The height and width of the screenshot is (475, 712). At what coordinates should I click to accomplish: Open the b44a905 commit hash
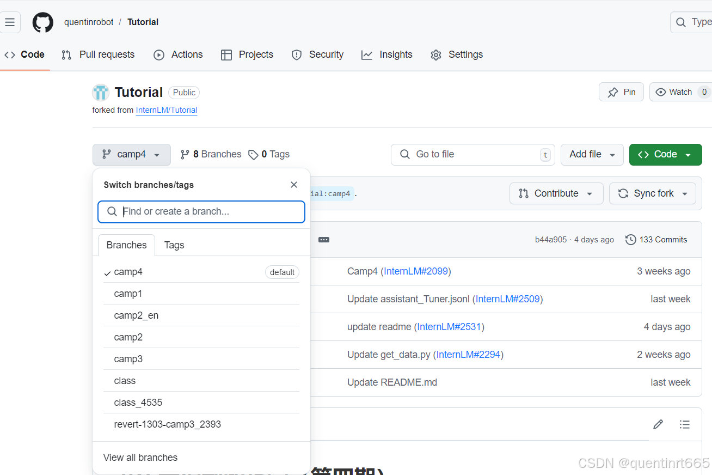(x=551, y=240)
